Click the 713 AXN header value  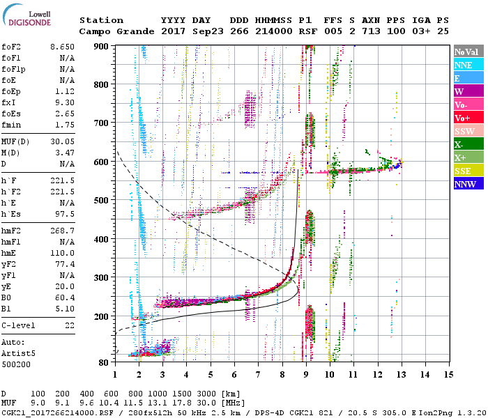click(x=371, y=31)
